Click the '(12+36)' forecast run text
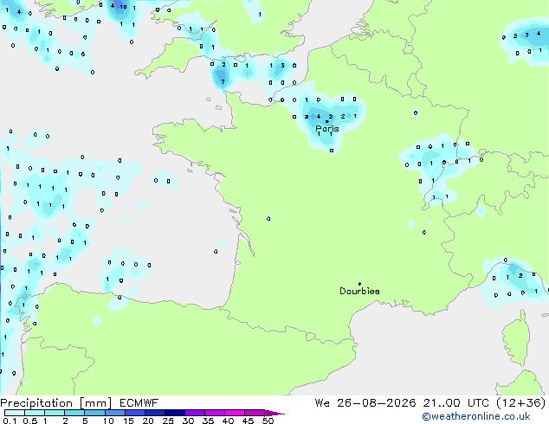549x424 pixels. (x=521, y=403)
